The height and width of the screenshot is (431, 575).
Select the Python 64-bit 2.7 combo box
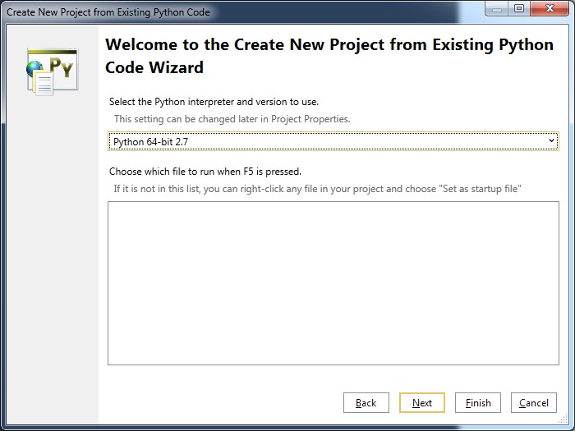tap(329, 142)
